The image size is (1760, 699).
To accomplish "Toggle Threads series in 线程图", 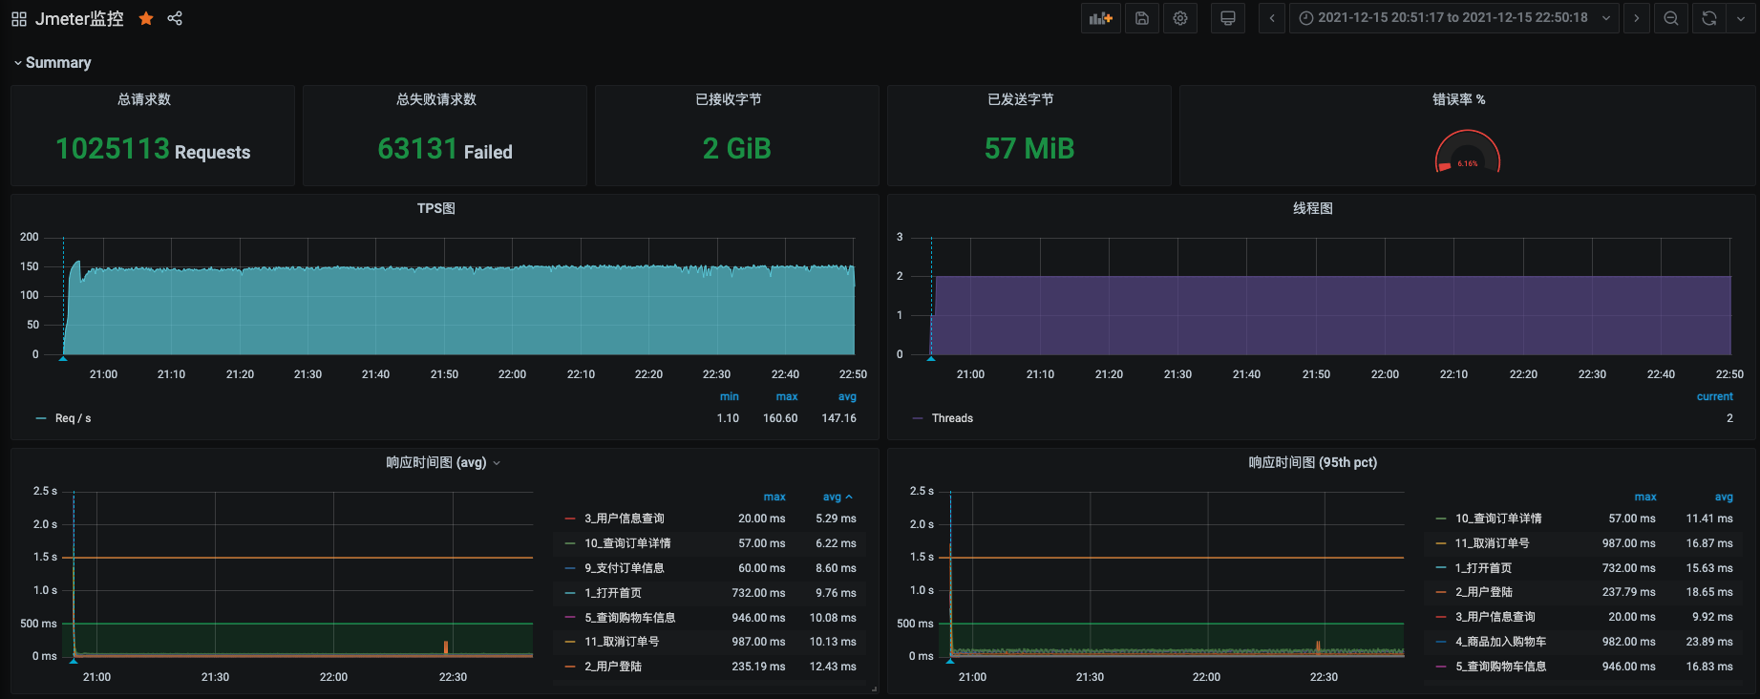I will pyautogui.click(x=952, y=418).
